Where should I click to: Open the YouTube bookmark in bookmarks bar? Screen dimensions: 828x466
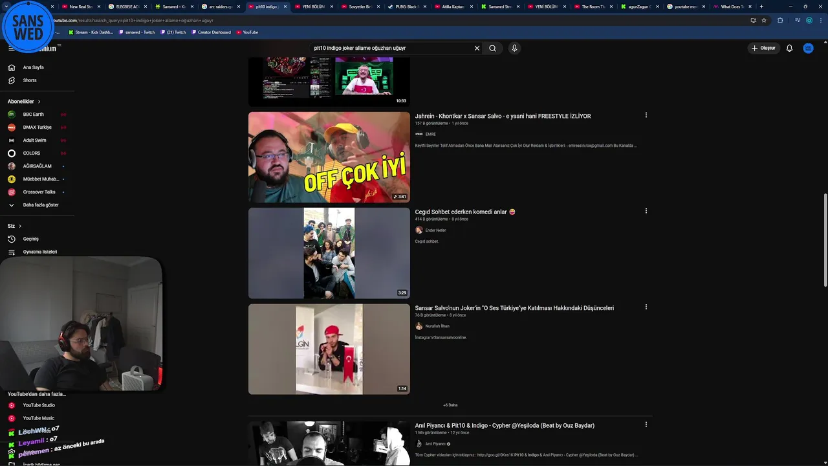247,32
